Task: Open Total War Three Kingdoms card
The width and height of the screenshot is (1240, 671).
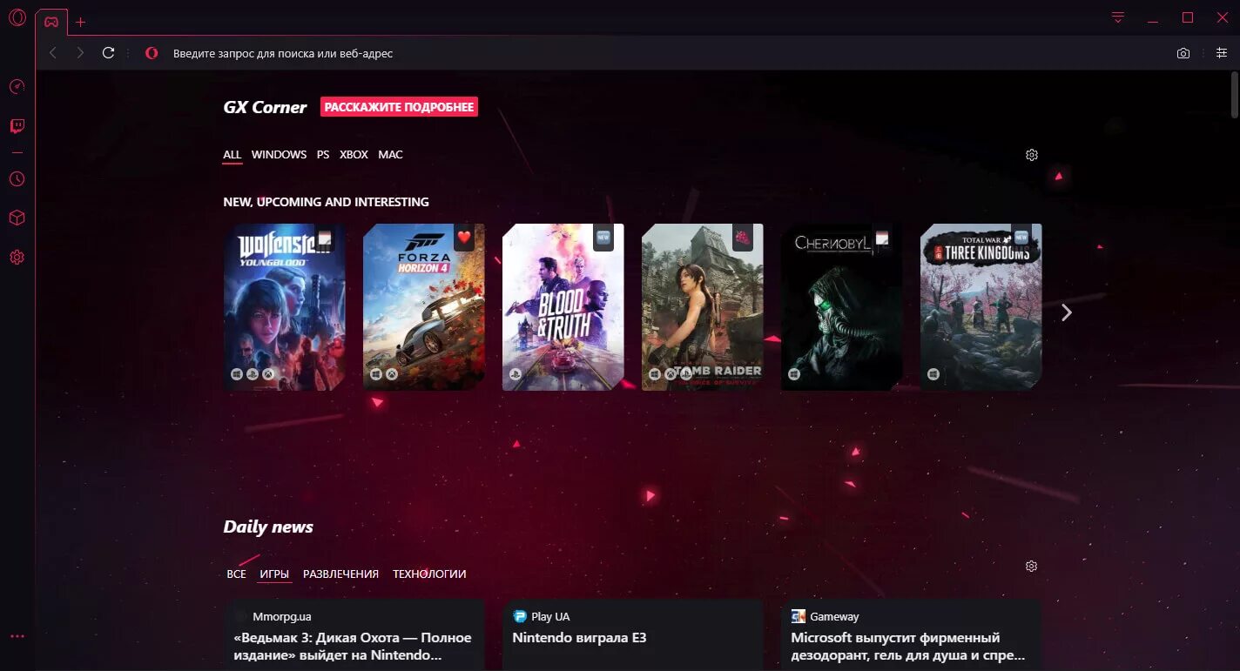Action: pos(981,307)
